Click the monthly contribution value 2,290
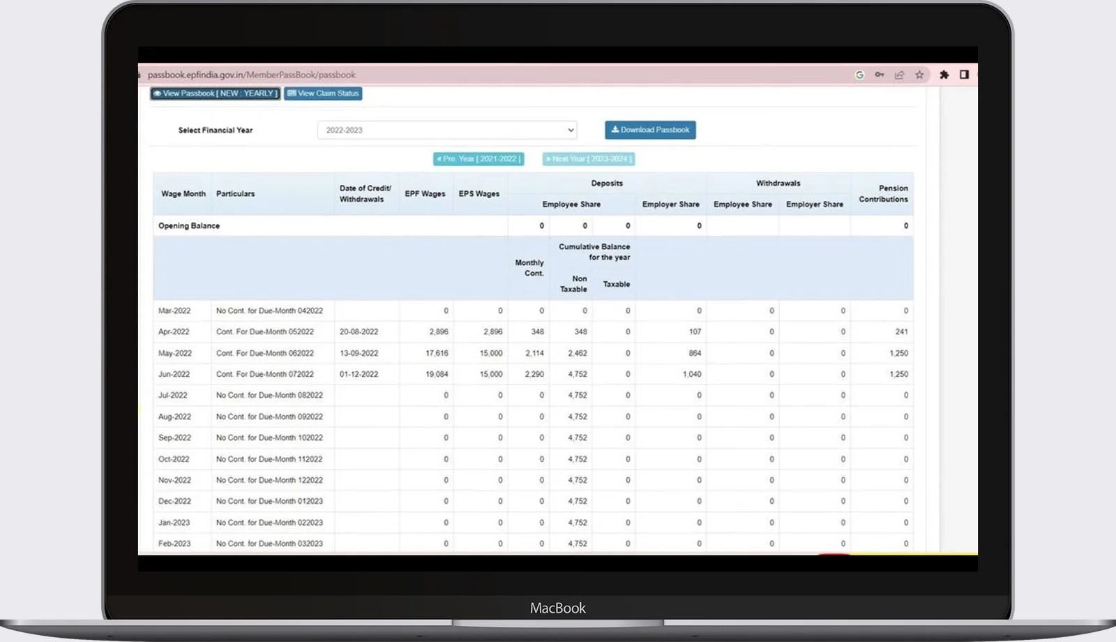The width and height of the screenshot is (1116, 642). pos(534,375)
